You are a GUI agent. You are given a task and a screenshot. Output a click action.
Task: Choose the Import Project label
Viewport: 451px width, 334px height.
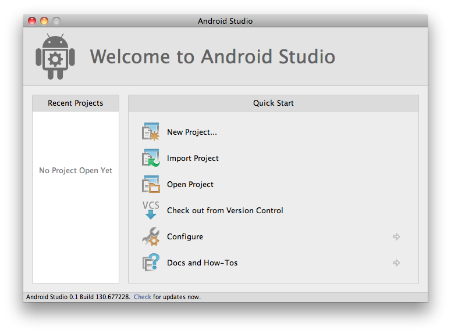[x=193, y=158]
